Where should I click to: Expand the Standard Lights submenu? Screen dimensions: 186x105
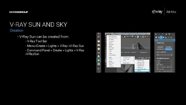pyautogui.click(x=128, y=59)
